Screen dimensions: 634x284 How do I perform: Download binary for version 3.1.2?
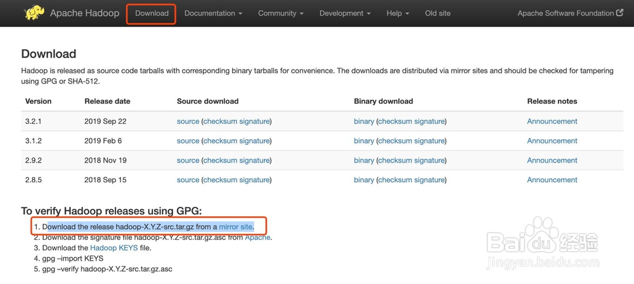tap(364, 141)
